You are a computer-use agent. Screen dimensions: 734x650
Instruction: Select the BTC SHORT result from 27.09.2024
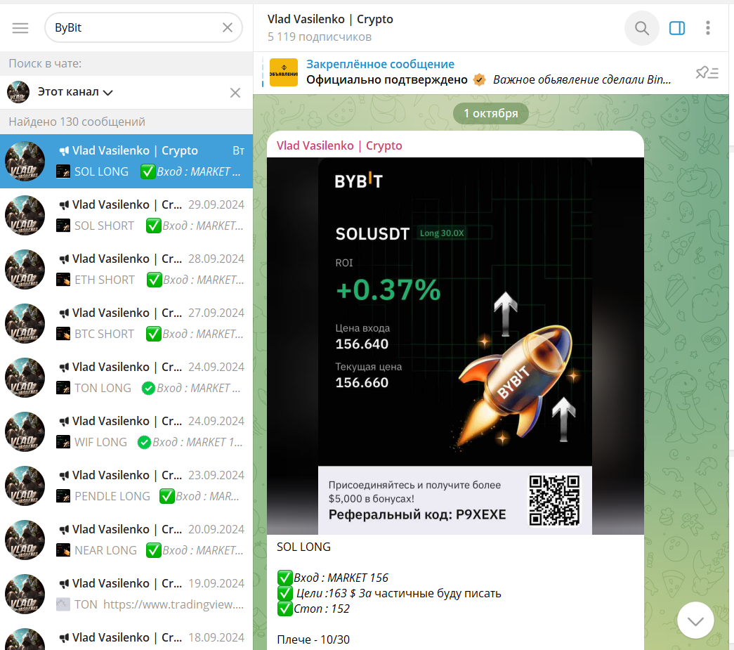coord(126,324)
